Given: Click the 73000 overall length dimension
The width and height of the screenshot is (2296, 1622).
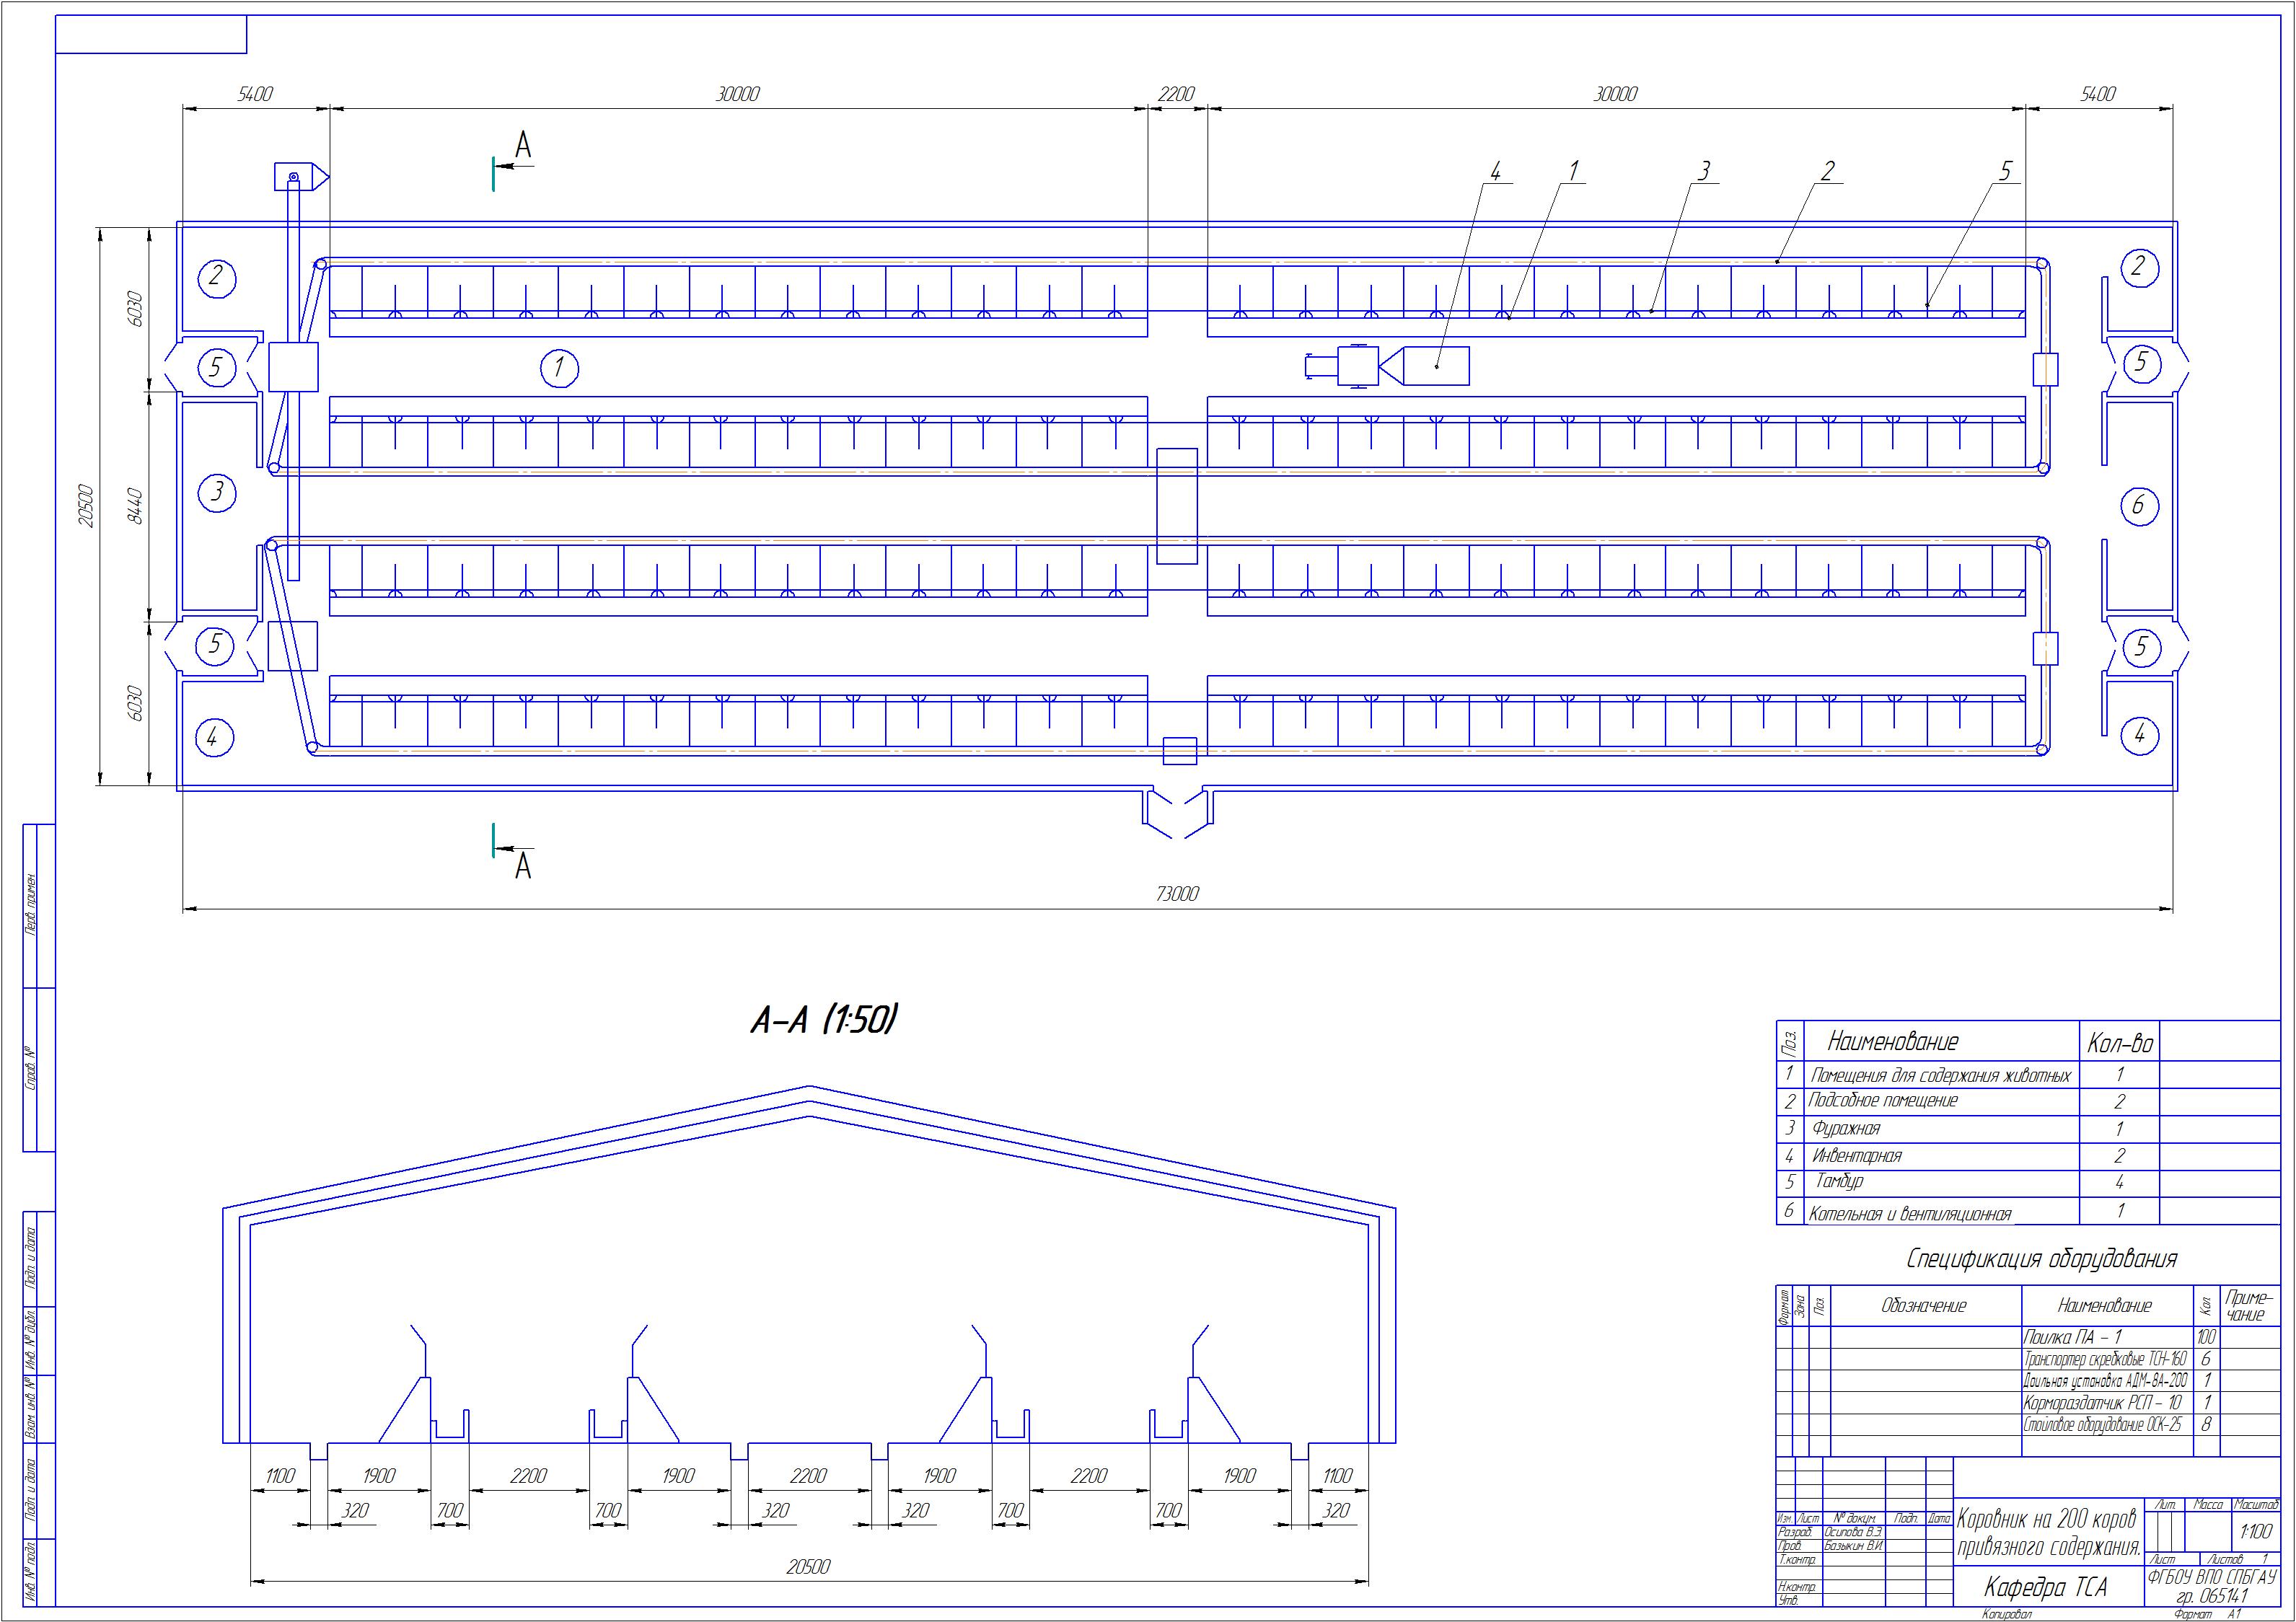Looking at the screenshot, I should click(x=1177, y=894).
